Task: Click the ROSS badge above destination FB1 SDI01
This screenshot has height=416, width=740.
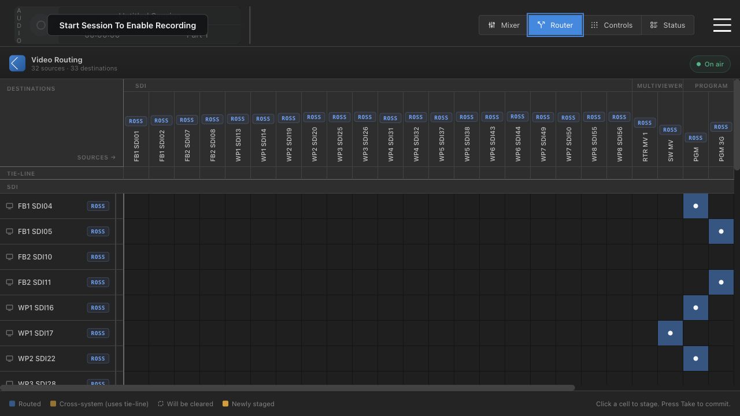Action: click(136, 121)
